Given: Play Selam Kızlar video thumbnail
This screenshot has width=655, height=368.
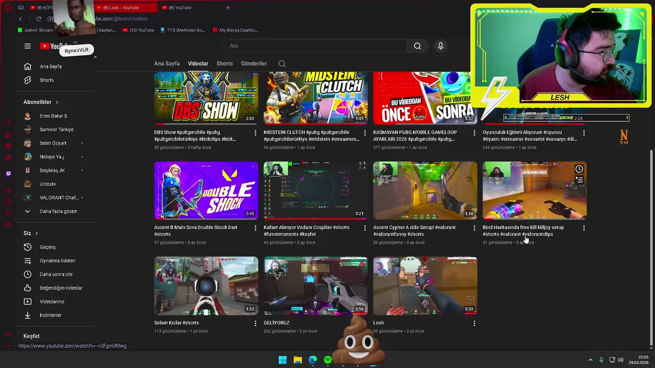Looking at the screenshot, I should coord(206,286).
